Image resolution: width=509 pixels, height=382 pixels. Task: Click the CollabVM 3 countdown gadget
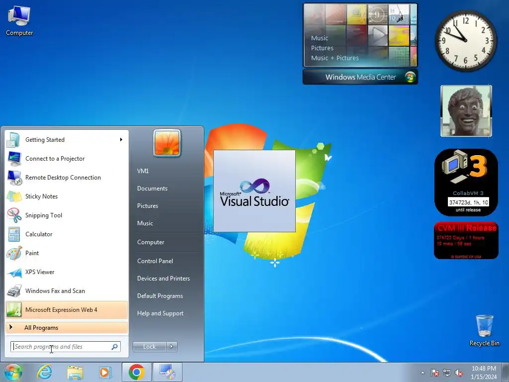coord(466,183)
